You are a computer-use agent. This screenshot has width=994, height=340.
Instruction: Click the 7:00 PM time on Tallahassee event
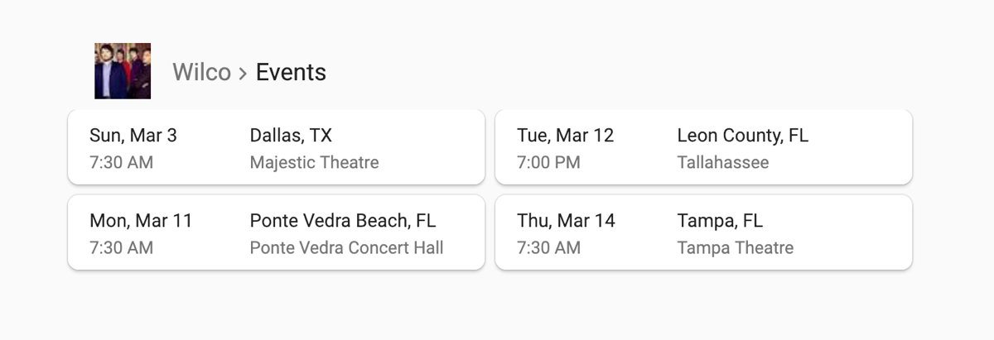click(x=548, y=162)
